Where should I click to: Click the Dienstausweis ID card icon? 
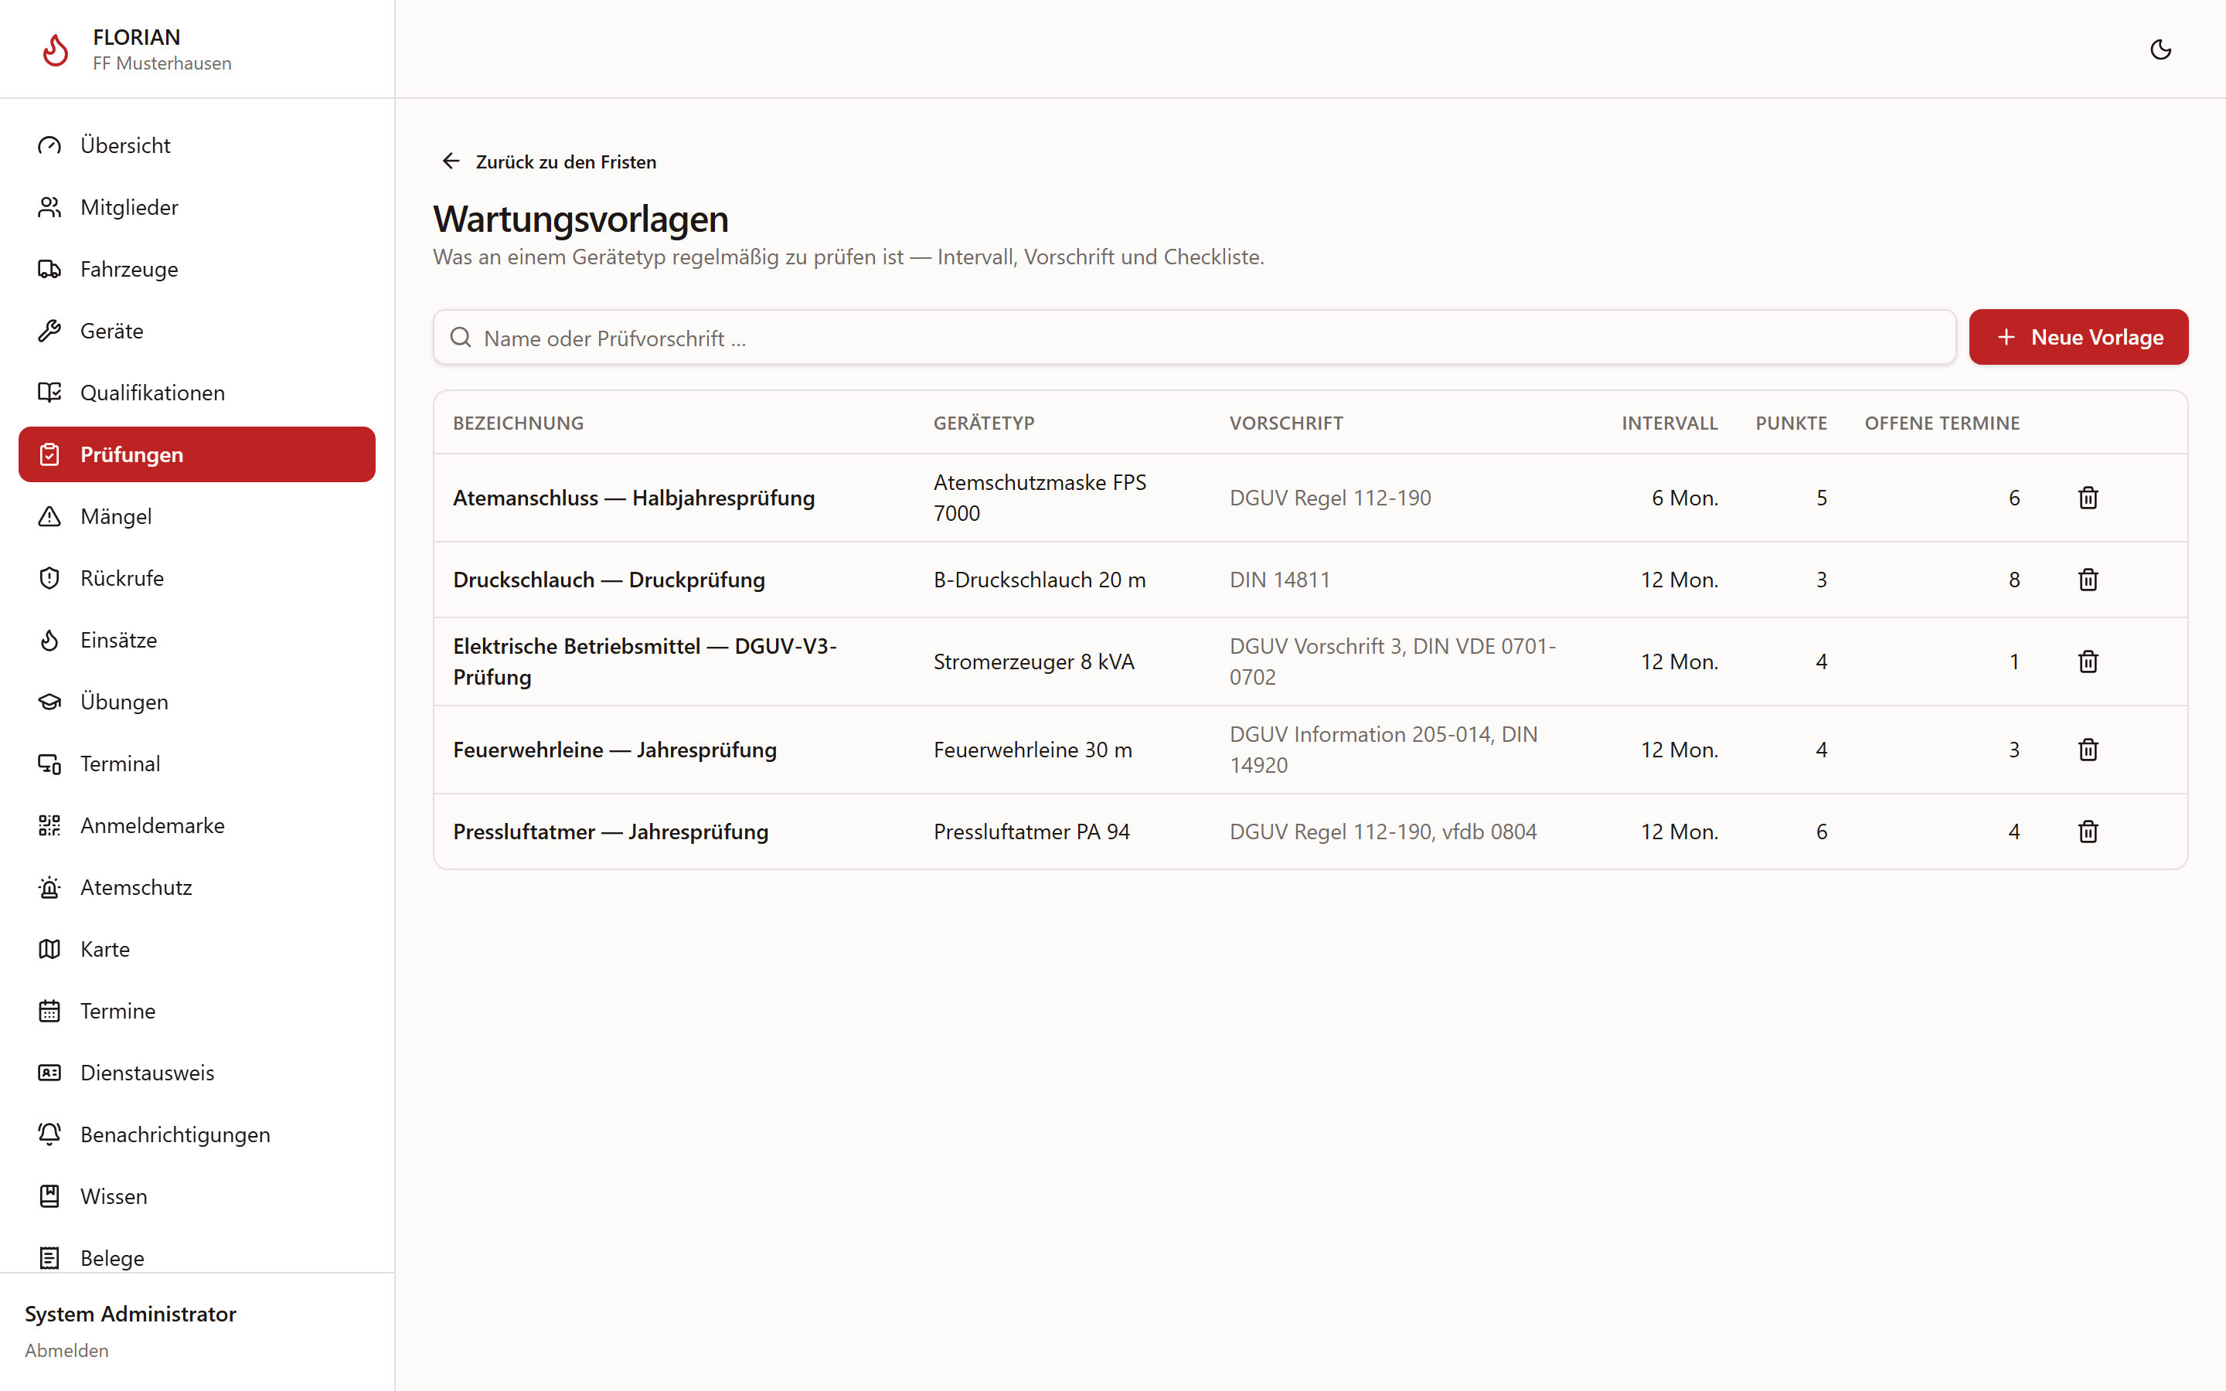click(x=49, y=1072)
